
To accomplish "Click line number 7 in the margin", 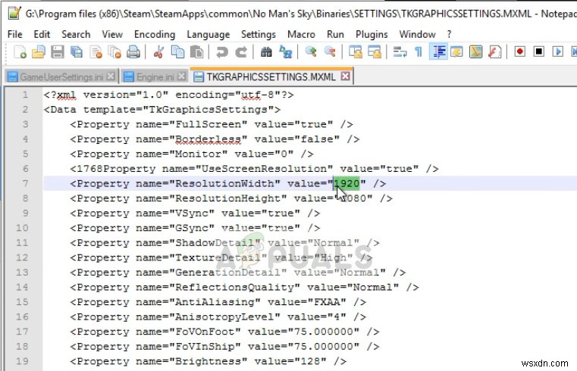I will 25,183.
